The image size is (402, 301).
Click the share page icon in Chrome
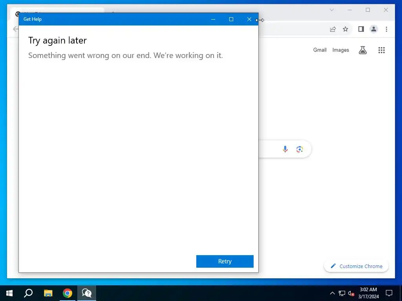[333, 29]
